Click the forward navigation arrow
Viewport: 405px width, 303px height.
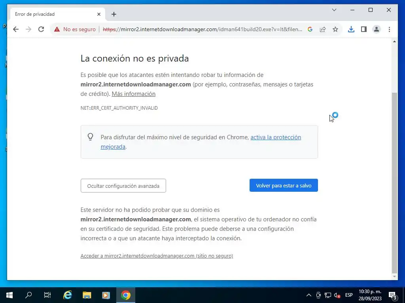[x=28, y=29]
